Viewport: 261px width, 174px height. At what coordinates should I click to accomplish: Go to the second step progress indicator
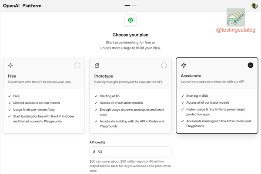click(134, 5)
